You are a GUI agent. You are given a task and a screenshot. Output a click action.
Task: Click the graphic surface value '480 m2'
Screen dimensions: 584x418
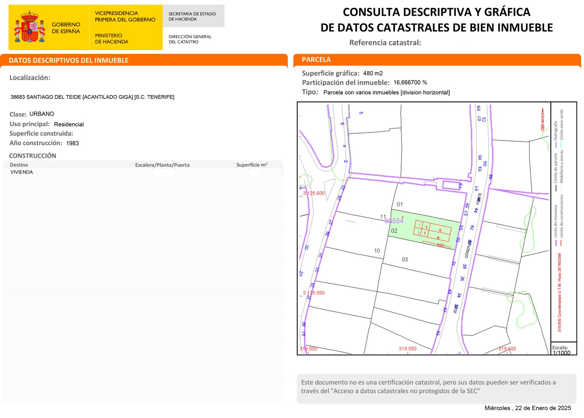[373, 73]
